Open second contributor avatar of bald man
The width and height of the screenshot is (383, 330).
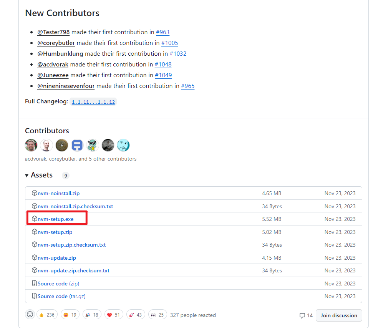46,145
